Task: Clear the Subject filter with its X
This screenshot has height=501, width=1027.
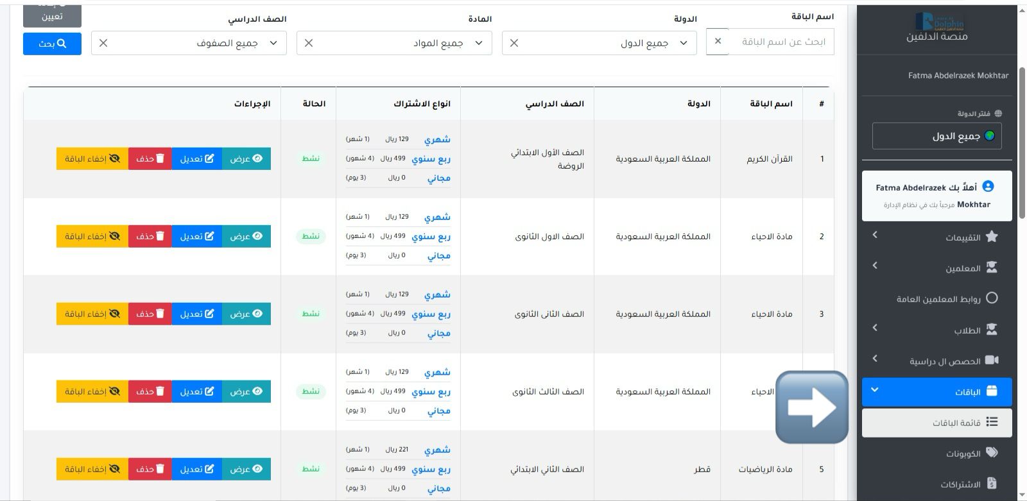Action: point(309,43)
